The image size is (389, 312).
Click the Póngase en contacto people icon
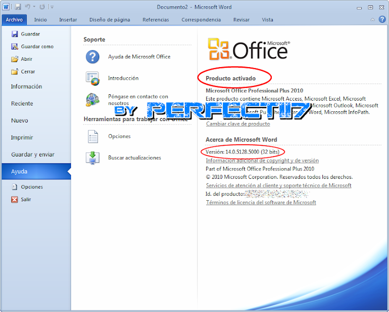(92, 100)
